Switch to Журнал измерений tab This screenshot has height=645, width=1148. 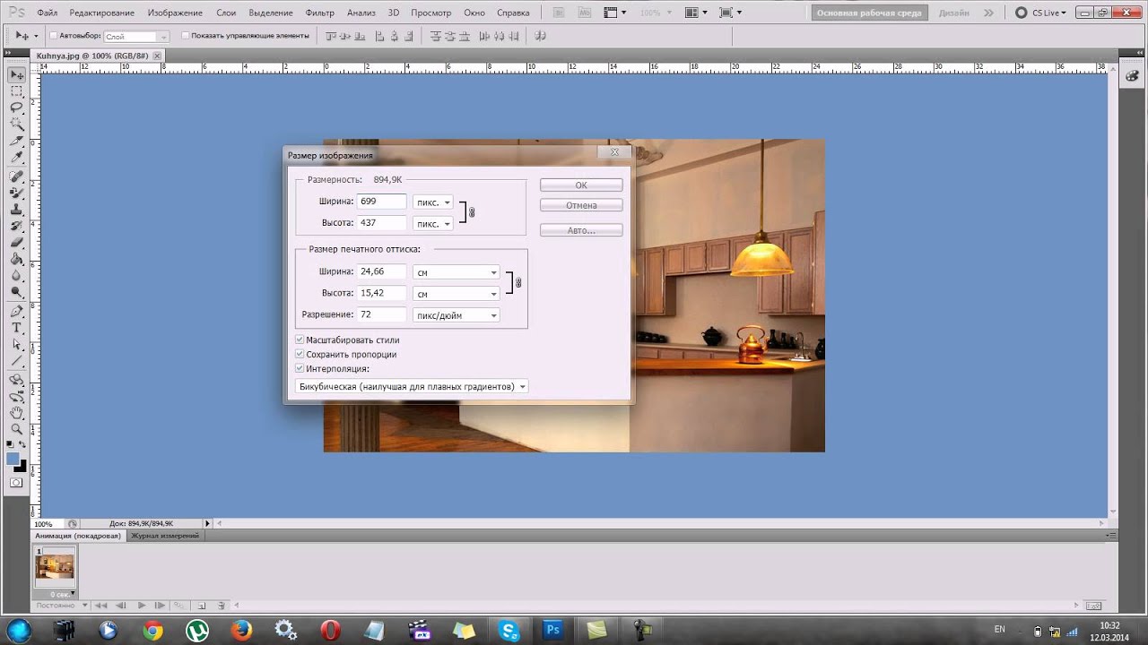165,536
